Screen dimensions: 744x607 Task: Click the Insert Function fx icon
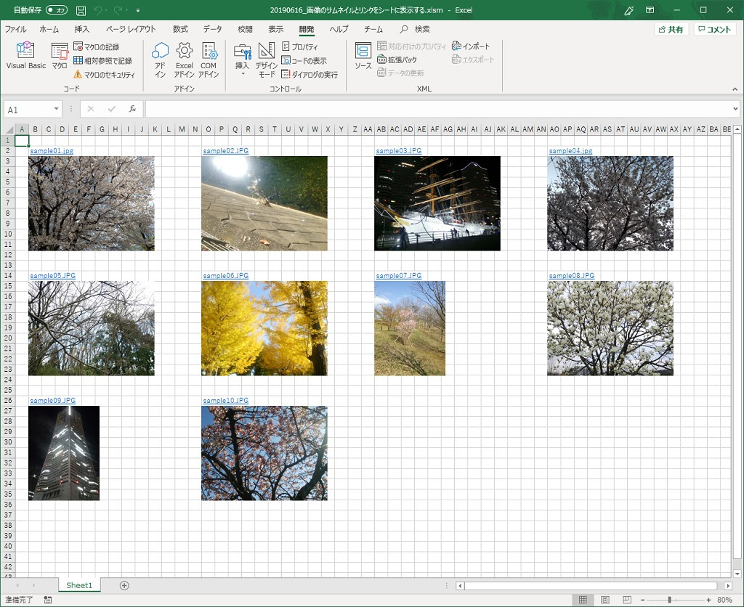(132, 109)
